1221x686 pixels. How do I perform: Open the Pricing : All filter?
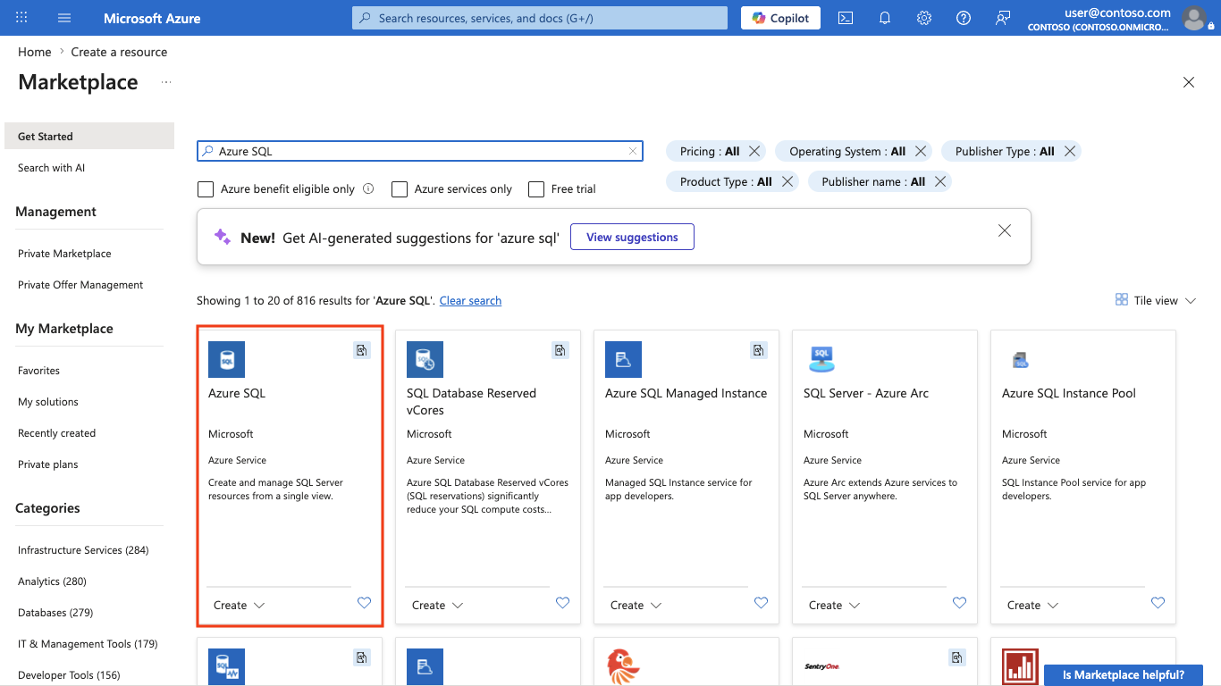point(710,151)
